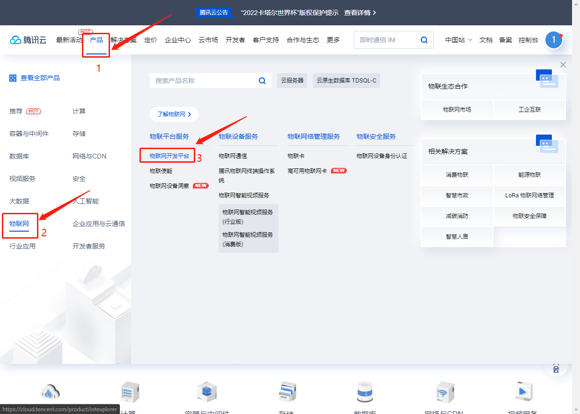Select 云市场 in the top navigation
The image size is (580, 414).
(x=207, y=40)
